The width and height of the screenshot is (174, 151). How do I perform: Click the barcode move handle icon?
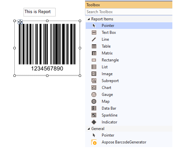(x=20, y=22)
